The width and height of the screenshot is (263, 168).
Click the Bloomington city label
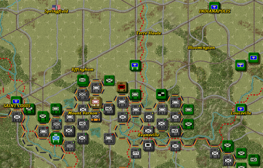click(x=201, y=48)
